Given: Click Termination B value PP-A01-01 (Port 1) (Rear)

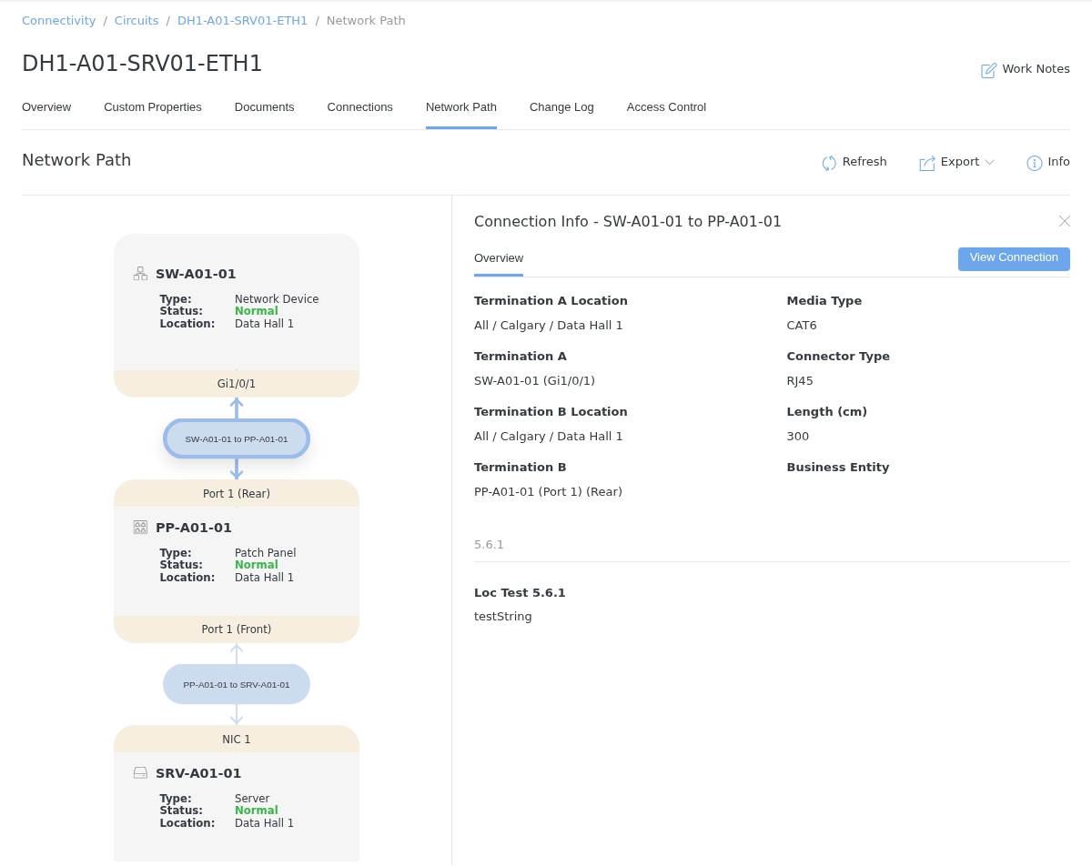Looking at the screenshot, I should tap(549, 492).
